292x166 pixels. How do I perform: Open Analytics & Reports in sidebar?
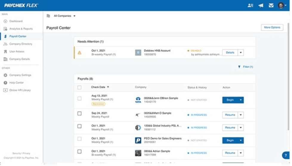(x=21, y=29)
